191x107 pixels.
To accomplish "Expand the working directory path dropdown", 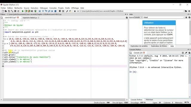I will click(x=184, y=11).
